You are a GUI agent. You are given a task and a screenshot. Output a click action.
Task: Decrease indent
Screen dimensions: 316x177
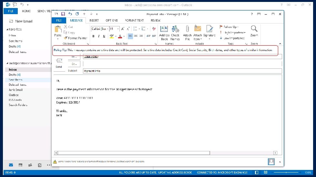pyautogui.click(x=148, y=36)
